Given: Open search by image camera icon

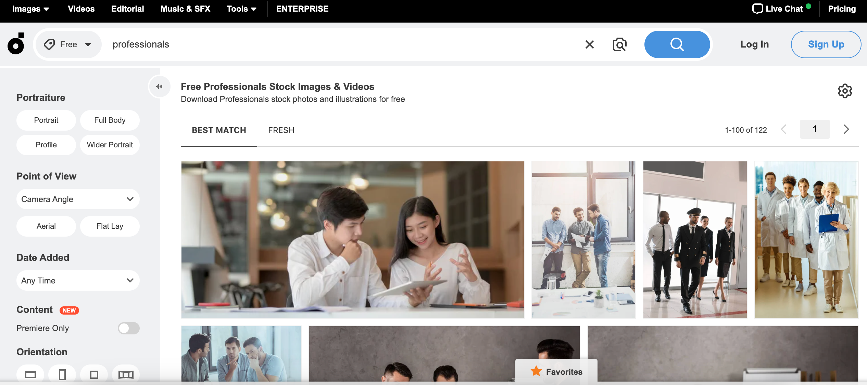Looking at the screenshot, I should point(619,44).
